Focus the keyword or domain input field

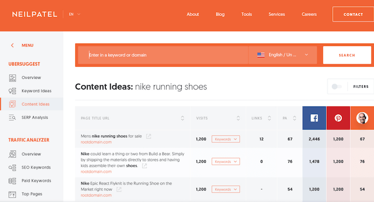point(163,55)
